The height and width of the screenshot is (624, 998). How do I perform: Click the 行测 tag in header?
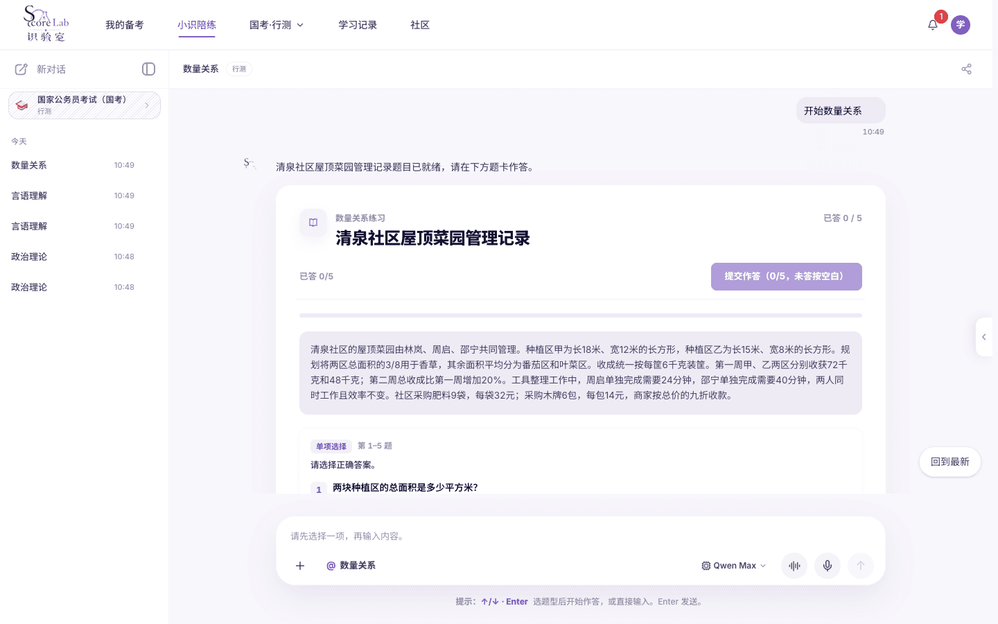click(239, 69)
